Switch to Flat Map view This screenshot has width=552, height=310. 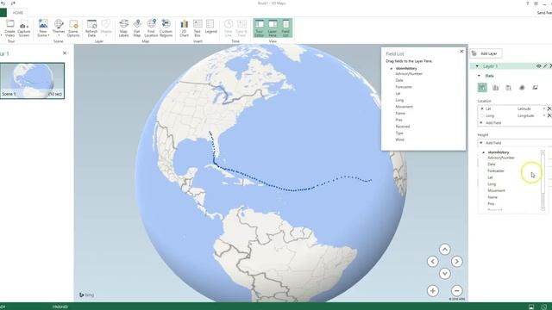pyautogui.click(x=137, y=28)
